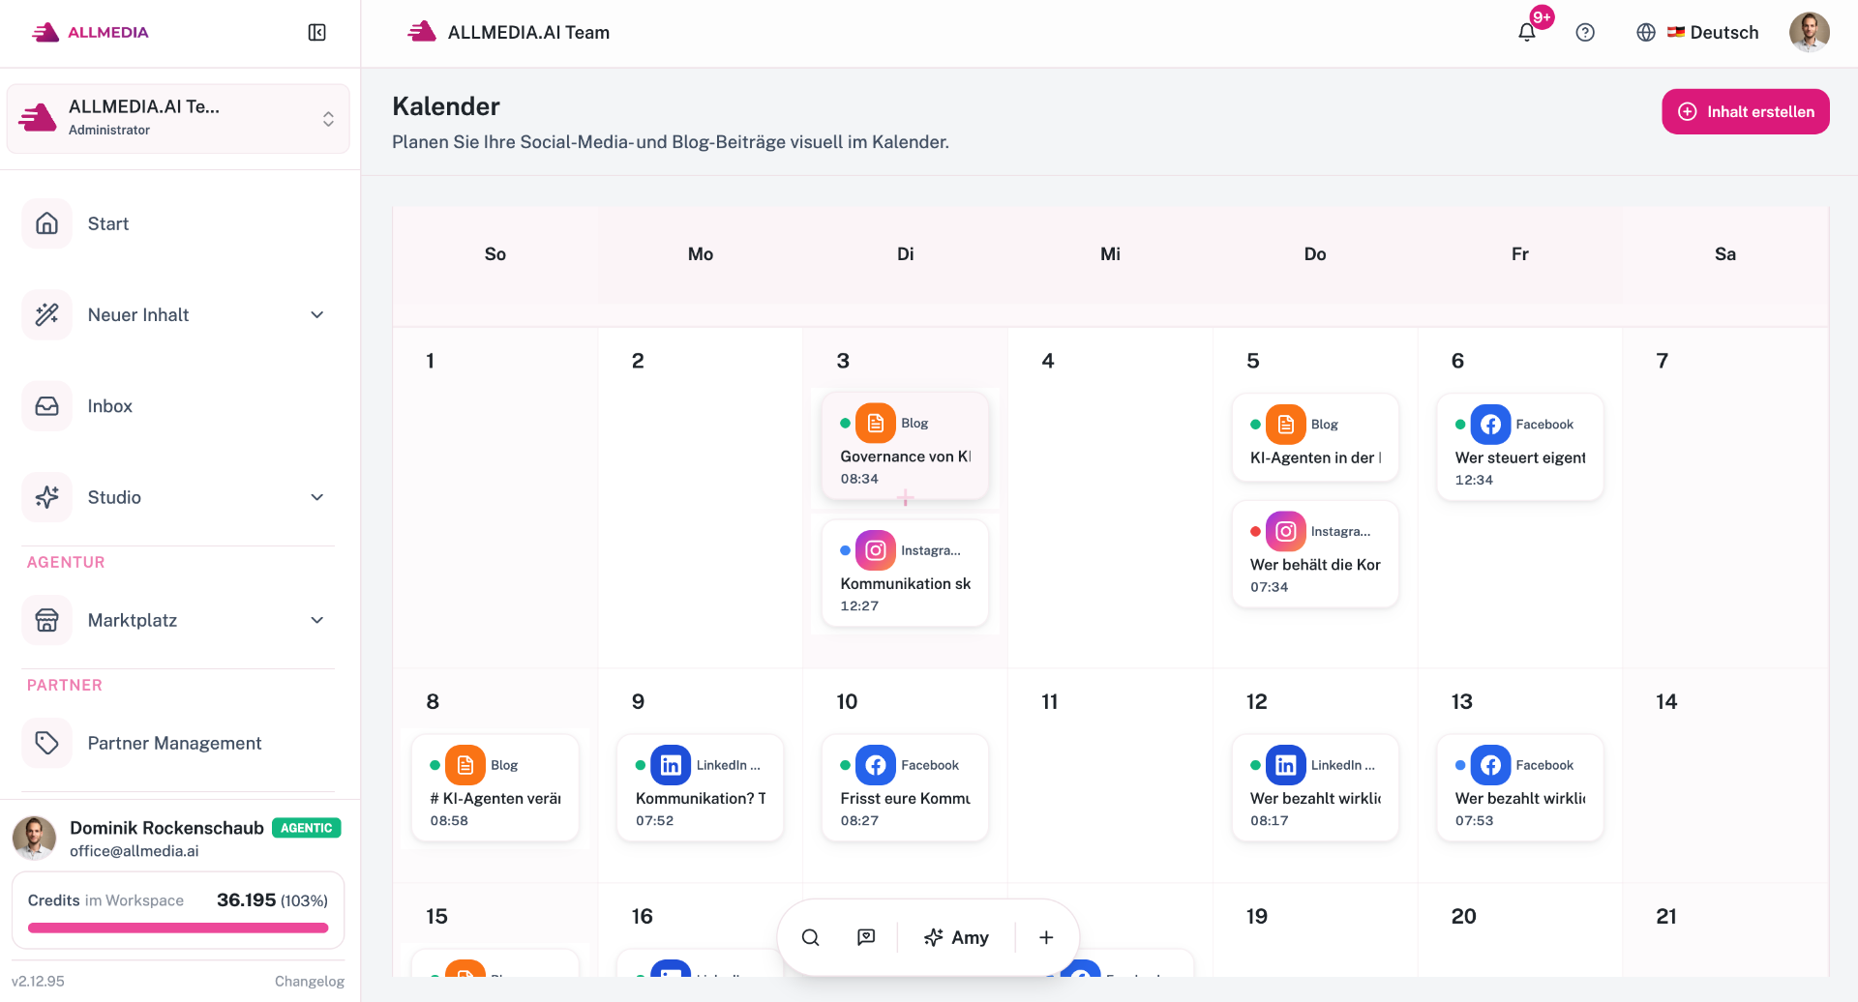This screenshot has width=1858, height=1002.
Task: Click the plus icon in floating toolbar
Action: 1046,937
